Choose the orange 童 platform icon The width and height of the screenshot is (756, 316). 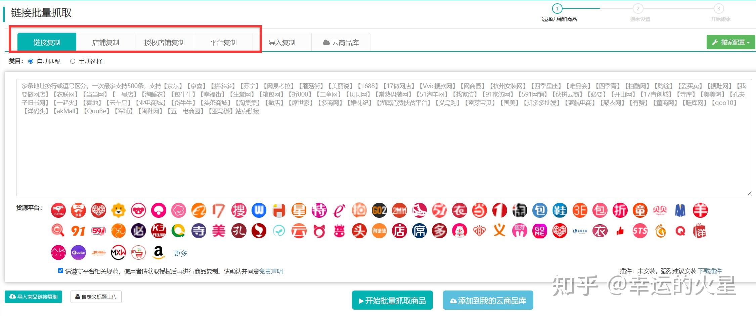tap(640, 210)
